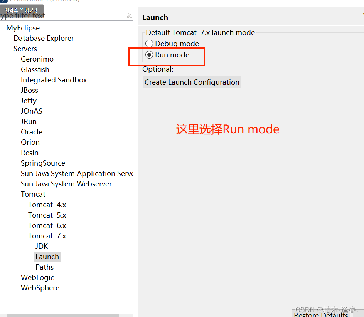Open the WebSphere server preferences
This screenshot has height=317, width=364.
(40, 288)
